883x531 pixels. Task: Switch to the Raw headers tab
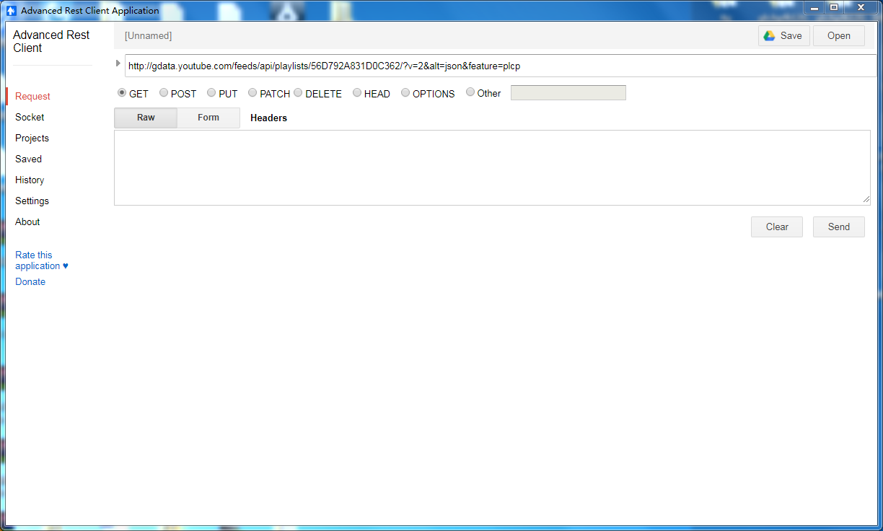tap(146, 118)
